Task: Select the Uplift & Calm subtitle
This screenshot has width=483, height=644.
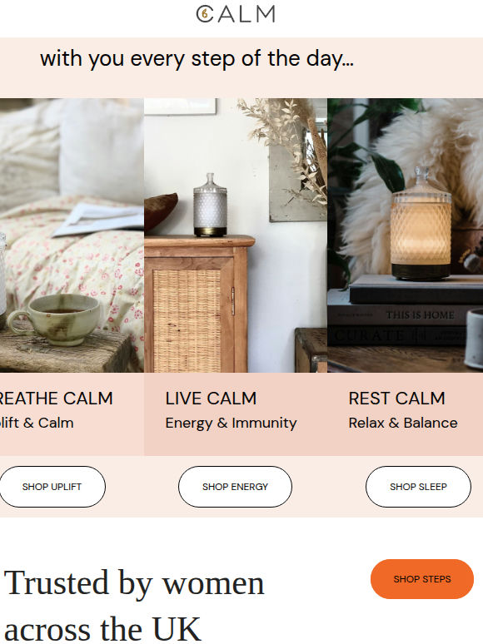Action: tap(37, 423)
